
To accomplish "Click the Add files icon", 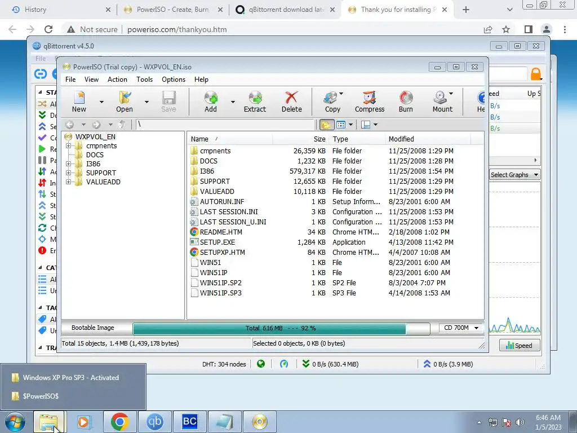I will pos(211,98).
